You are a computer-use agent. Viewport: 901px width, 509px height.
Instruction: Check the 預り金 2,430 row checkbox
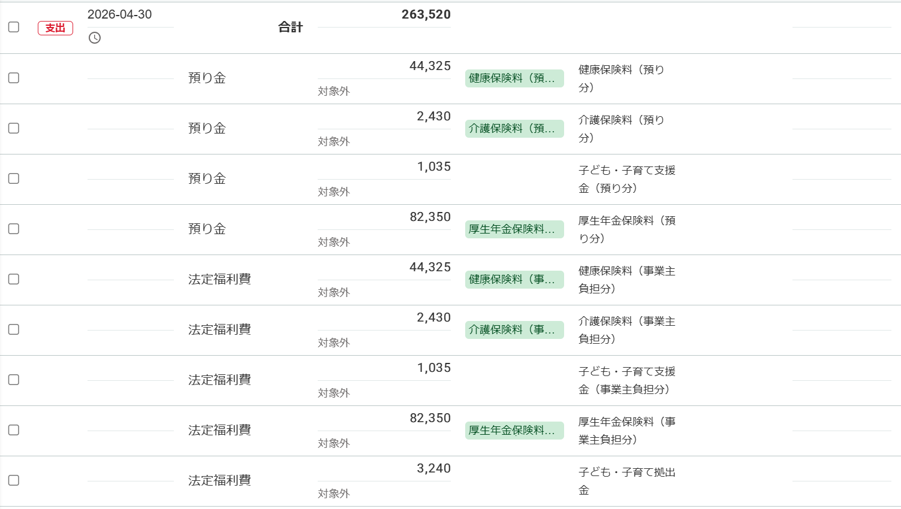coord(14,128)
